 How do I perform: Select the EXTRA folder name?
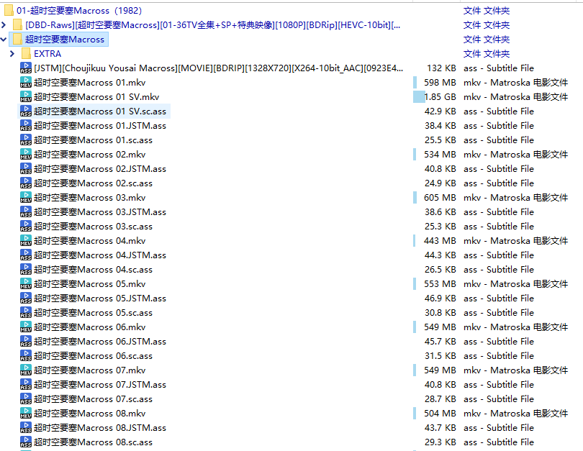click(x=48, y=54)
